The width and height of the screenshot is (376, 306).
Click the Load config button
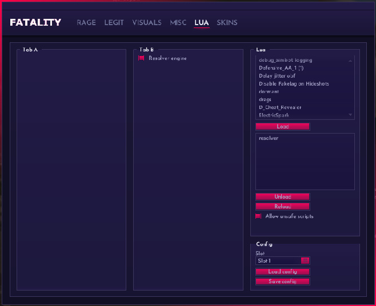(x=283, y=272)
